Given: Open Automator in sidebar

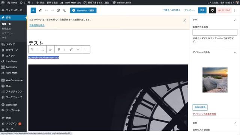Looking at the screenshot, I should coord(13,67).
